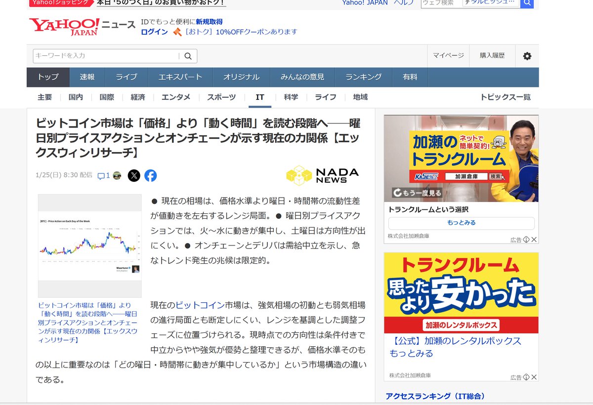Click the 思ったより安かった banner ad

coord(461,293)
